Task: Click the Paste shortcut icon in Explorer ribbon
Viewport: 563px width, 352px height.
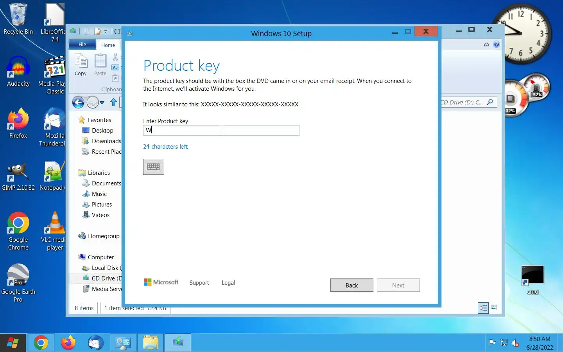Action: (x=115, y=78)
